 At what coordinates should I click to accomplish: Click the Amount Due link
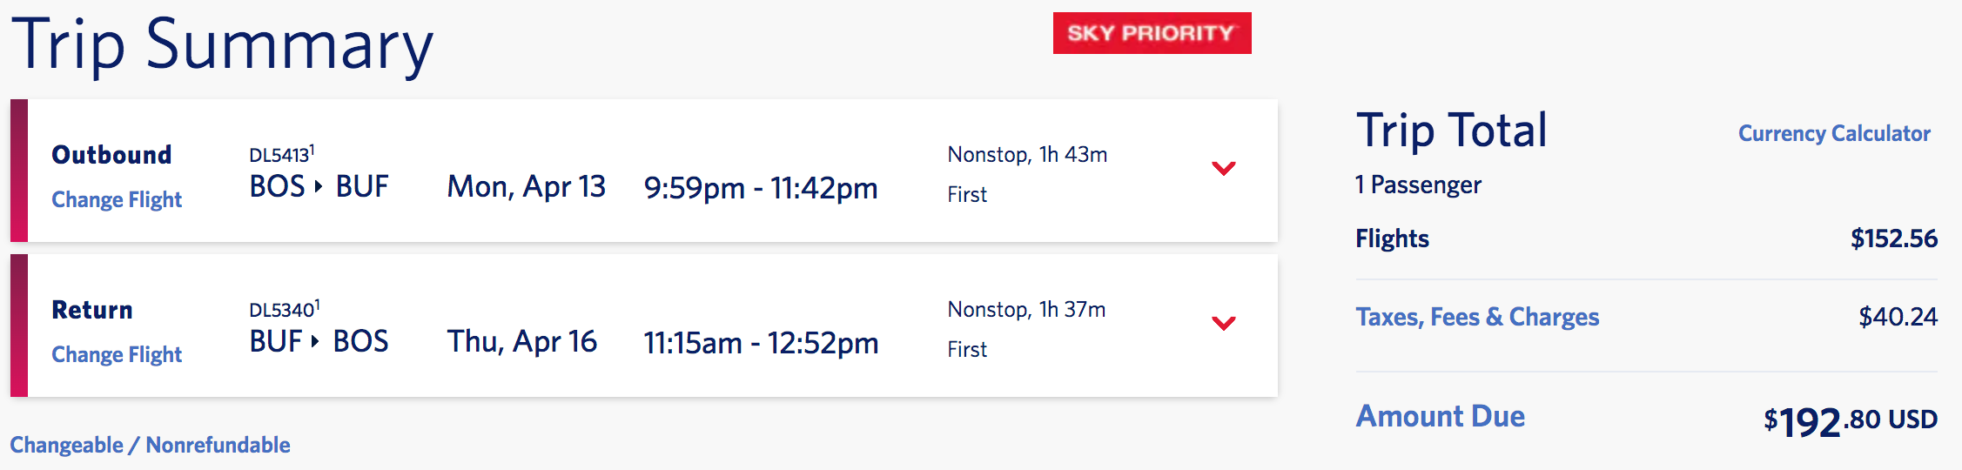pyautogui.click(x=1440, y=417)
